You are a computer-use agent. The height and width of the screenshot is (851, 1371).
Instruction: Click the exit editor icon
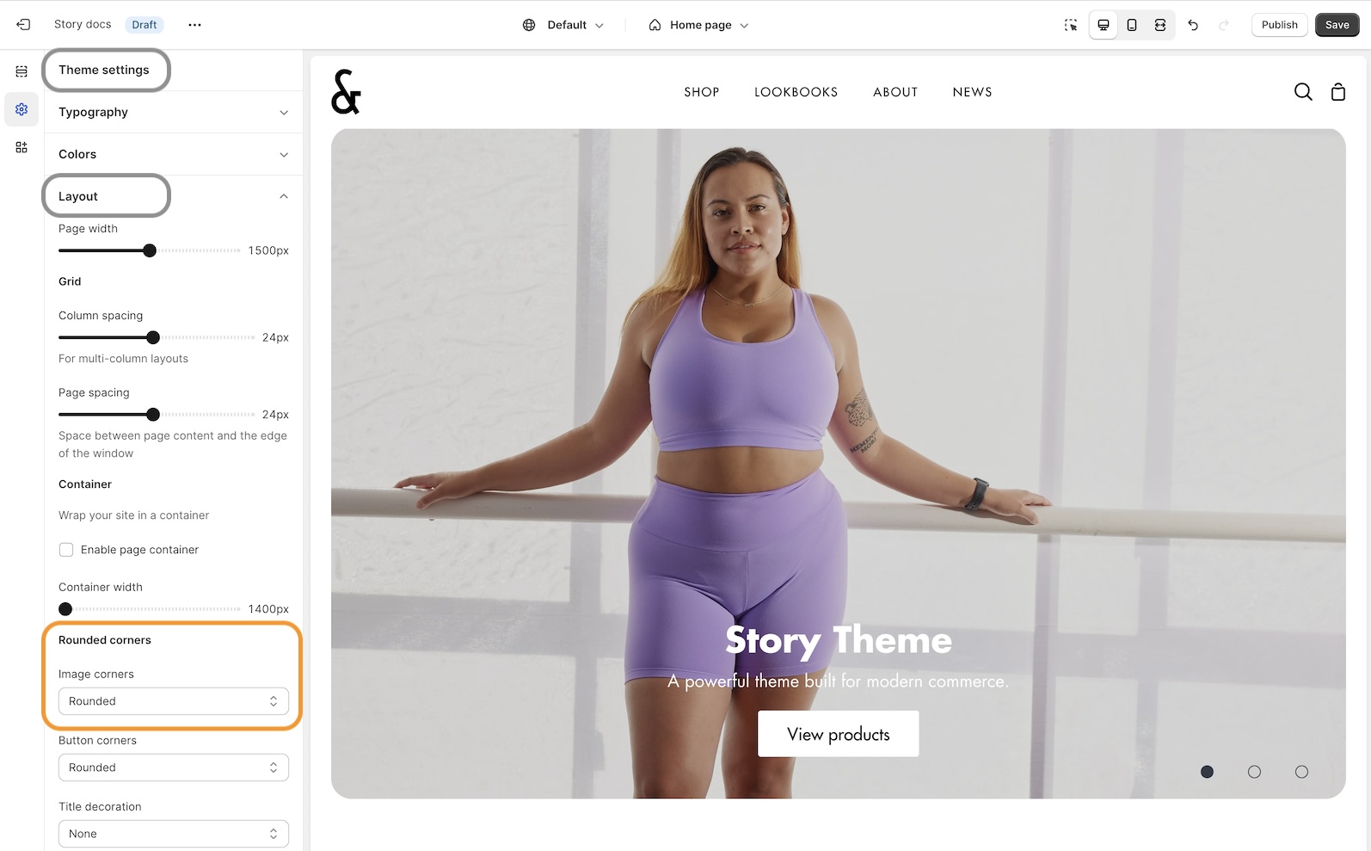(x=23, y=25)
